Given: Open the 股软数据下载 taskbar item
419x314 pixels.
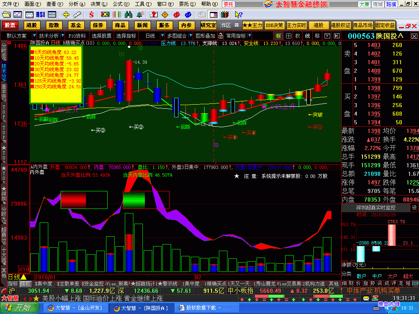Looking at the screenshot, I should (x=207, y=308).
